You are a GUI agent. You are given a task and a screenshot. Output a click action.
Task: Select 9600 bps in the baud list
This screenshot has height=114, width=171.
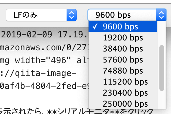(x=123, y=26)
